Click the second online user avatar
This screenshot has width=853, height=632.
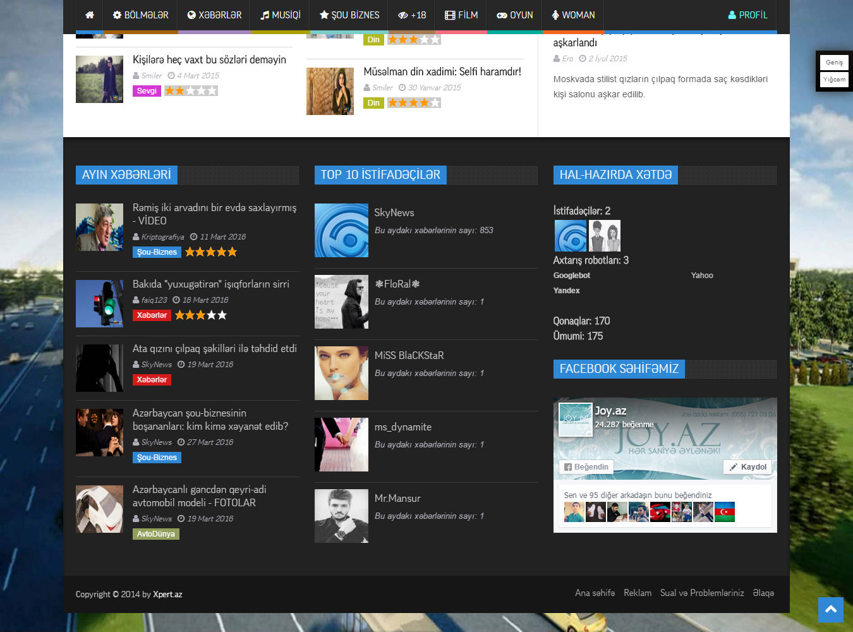point(605,236)
